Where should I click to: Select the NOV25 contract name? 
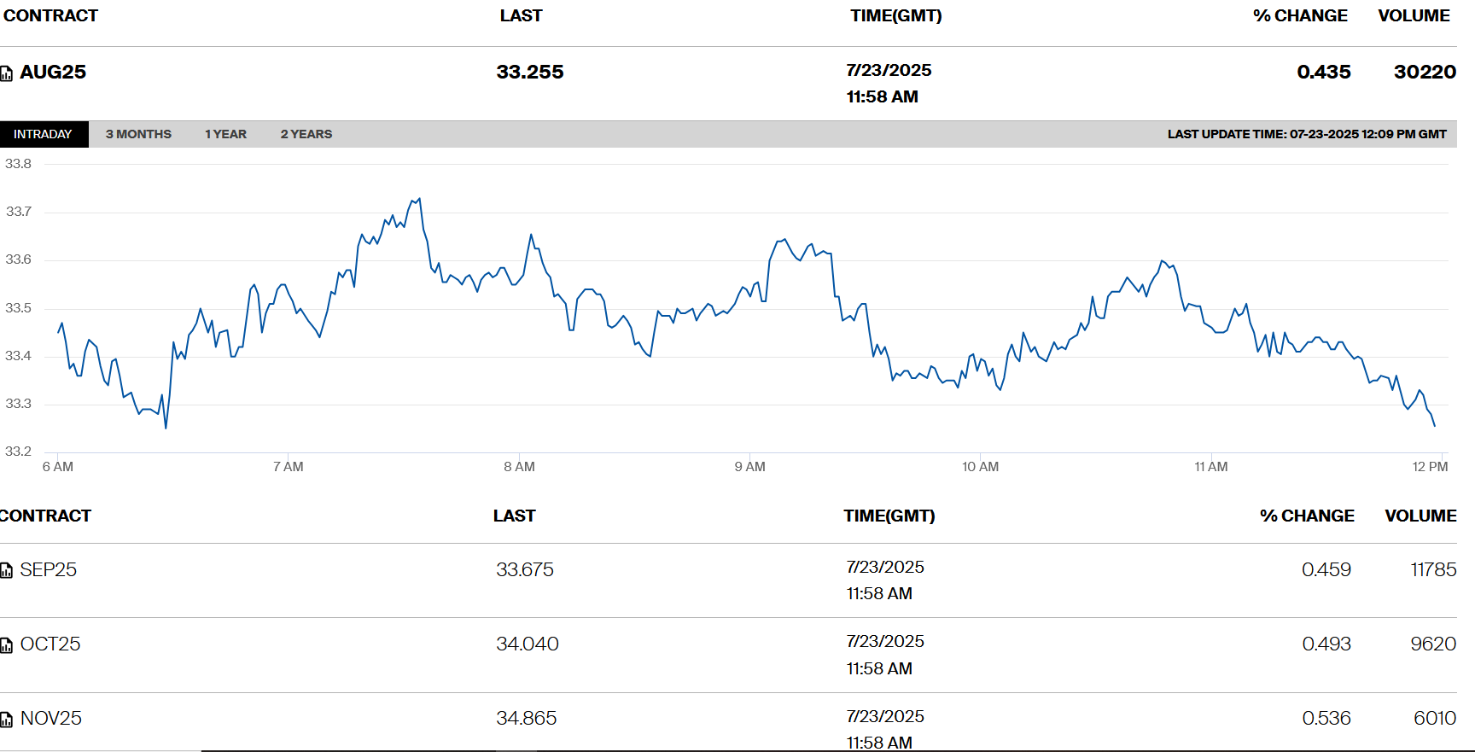click(51, 719)
